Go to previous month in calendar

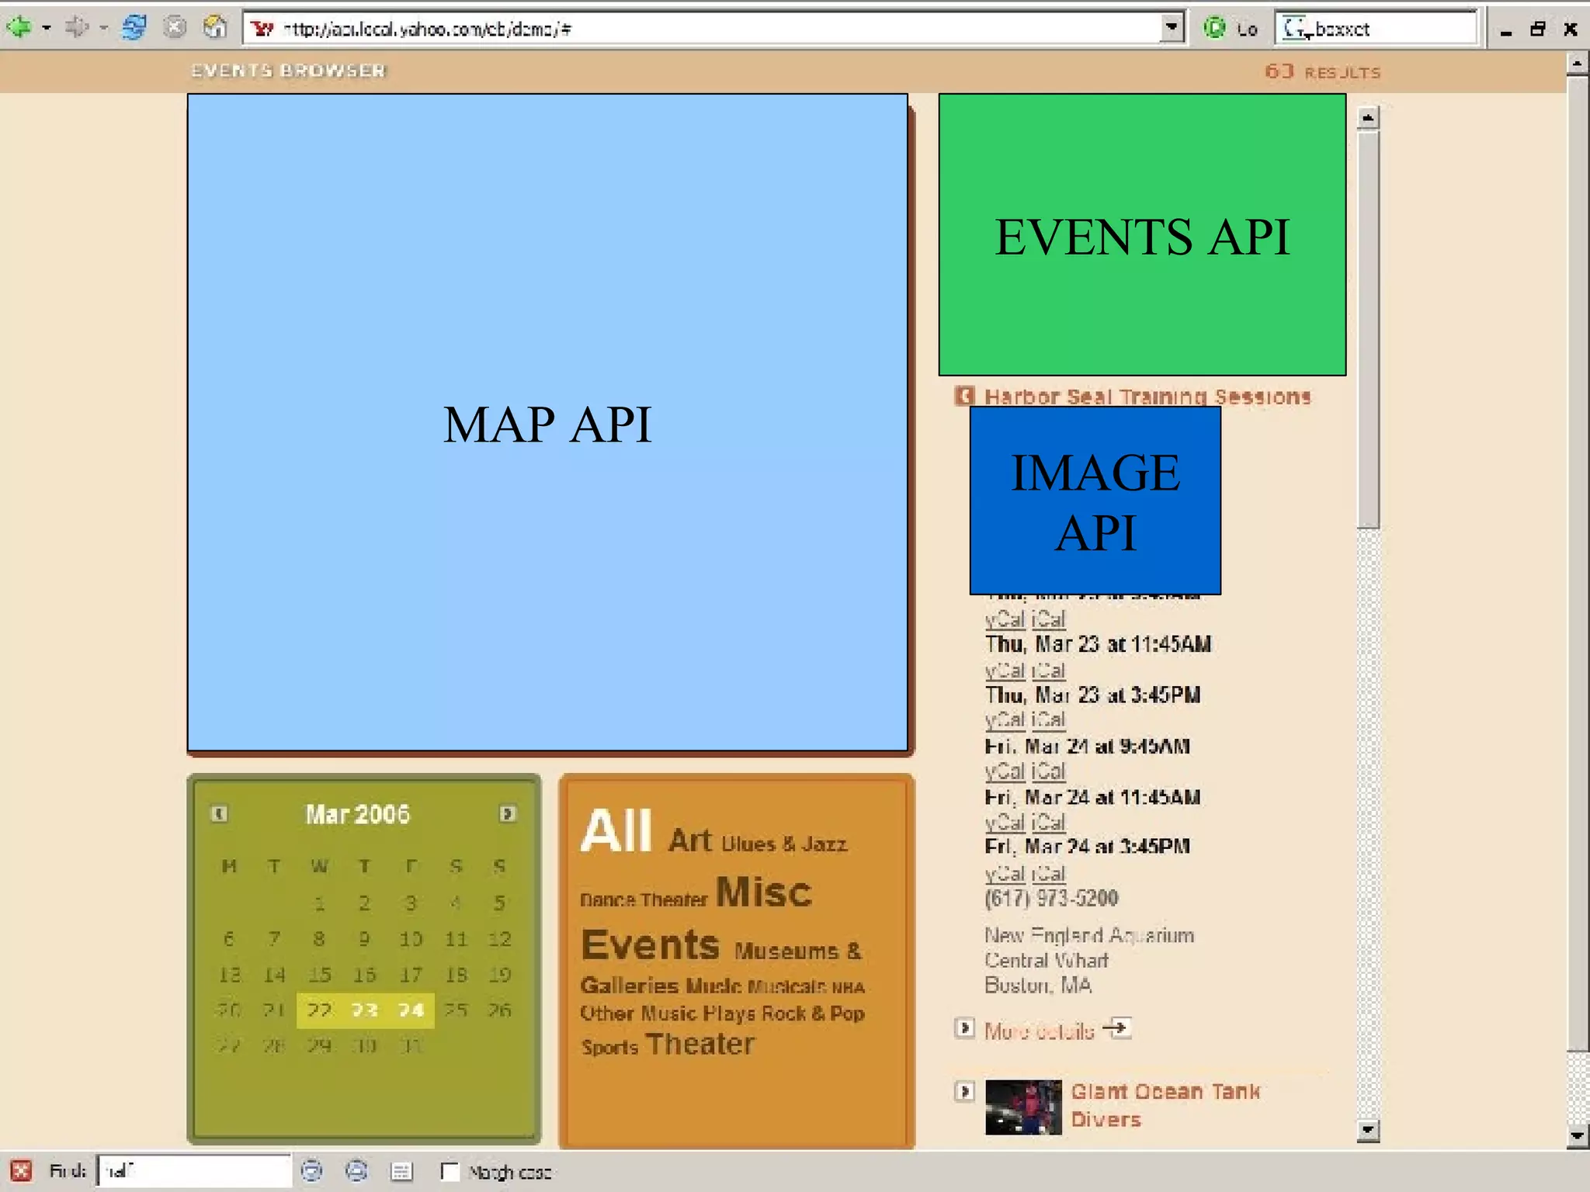tap(219, 813)
